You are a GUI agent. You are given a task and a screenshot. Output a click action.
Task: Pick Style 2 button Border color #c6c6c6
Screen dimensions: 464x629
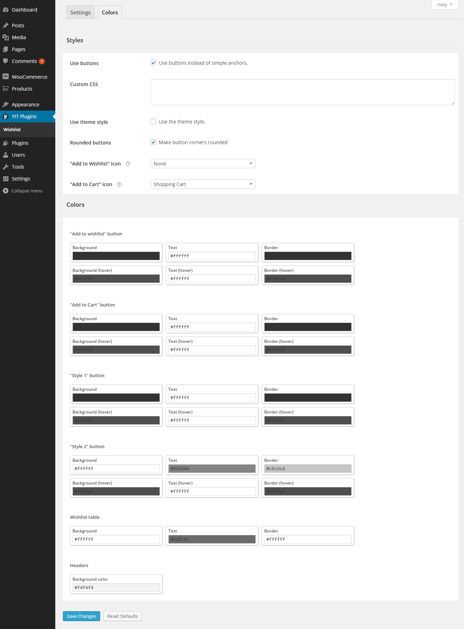[x=308, y=468]
